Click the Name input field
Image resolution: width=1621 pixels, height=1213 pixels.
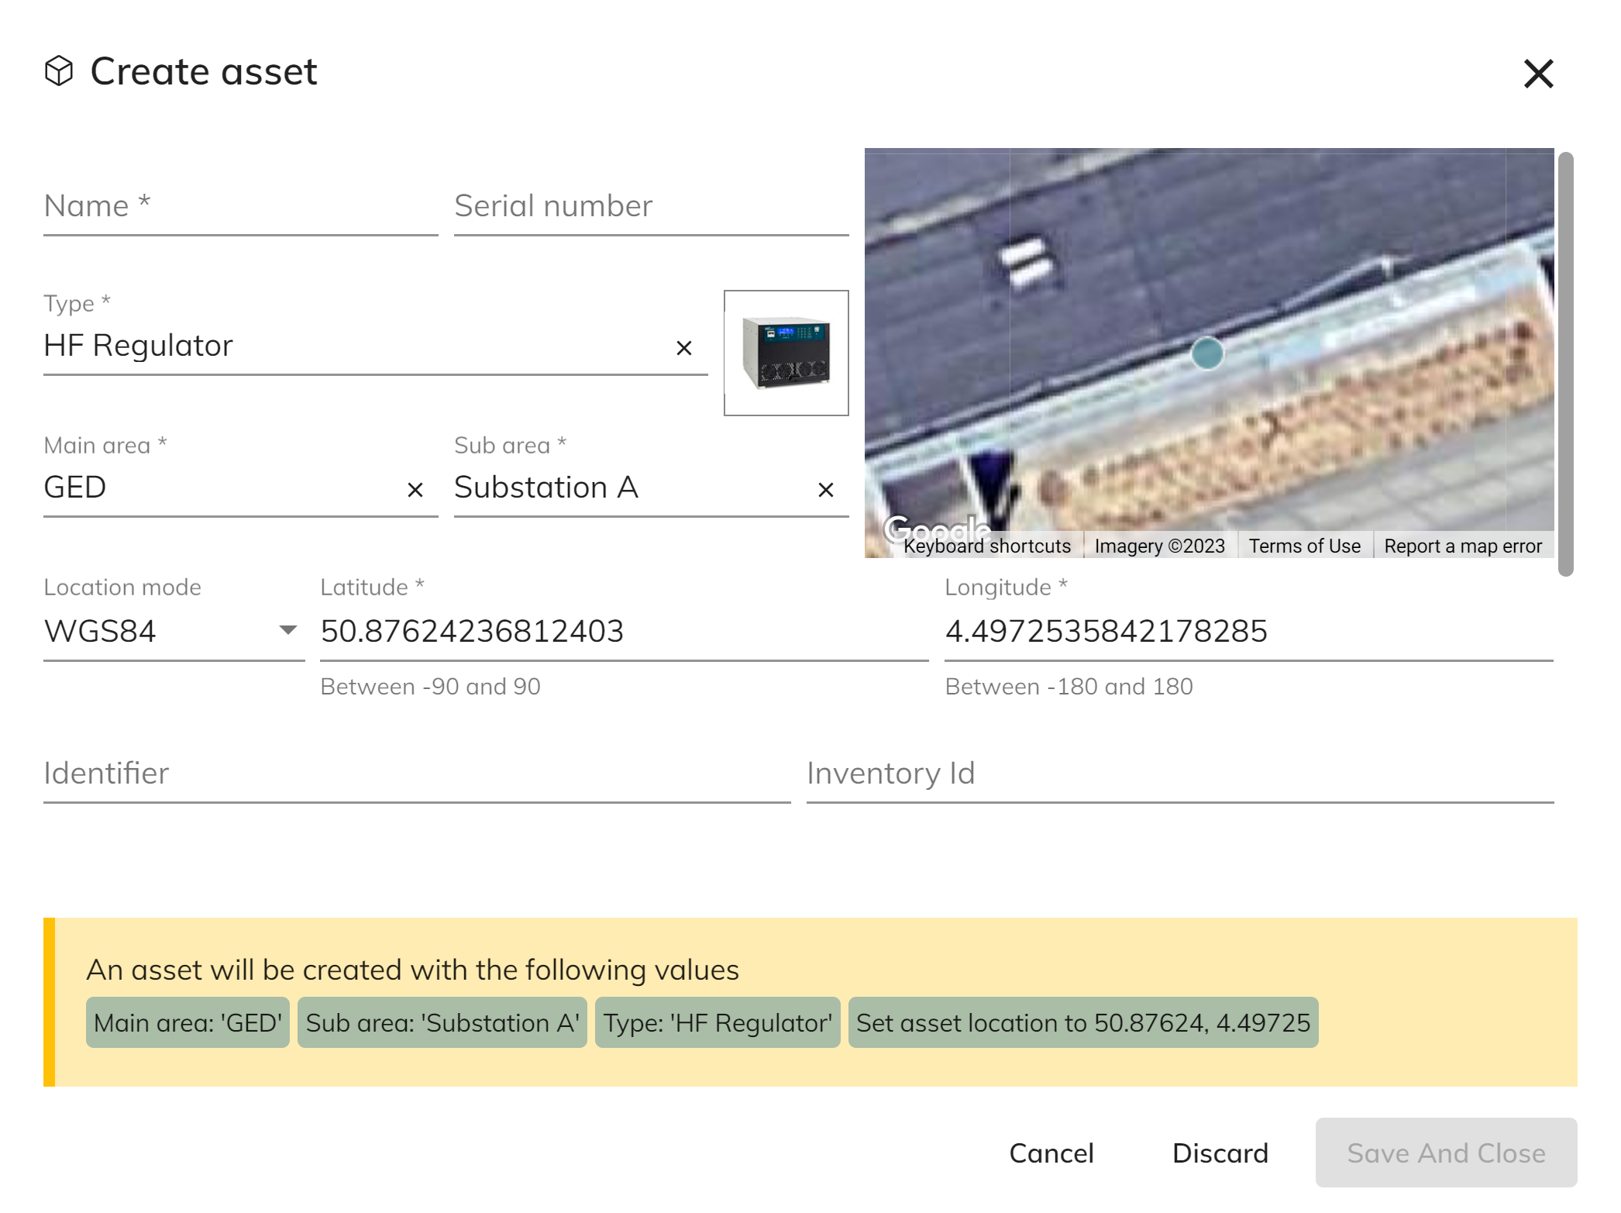point(240,207)
